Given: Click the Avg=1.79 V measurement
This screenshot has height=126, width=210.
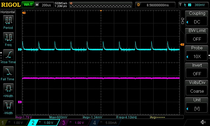Looking at the screenshot, I should point(33,117).
